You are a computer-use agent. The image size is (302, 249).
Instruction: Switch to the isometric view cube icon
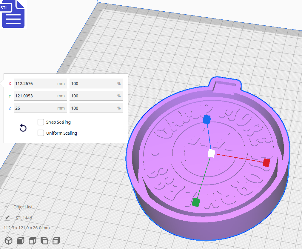8,241
